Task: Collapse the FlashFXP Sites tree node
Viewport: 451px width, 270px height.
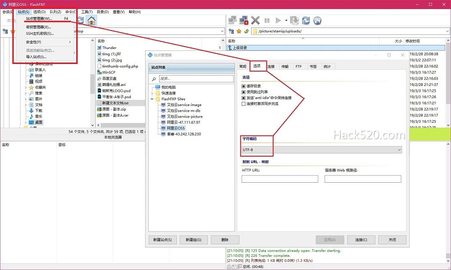Action: 152,99
